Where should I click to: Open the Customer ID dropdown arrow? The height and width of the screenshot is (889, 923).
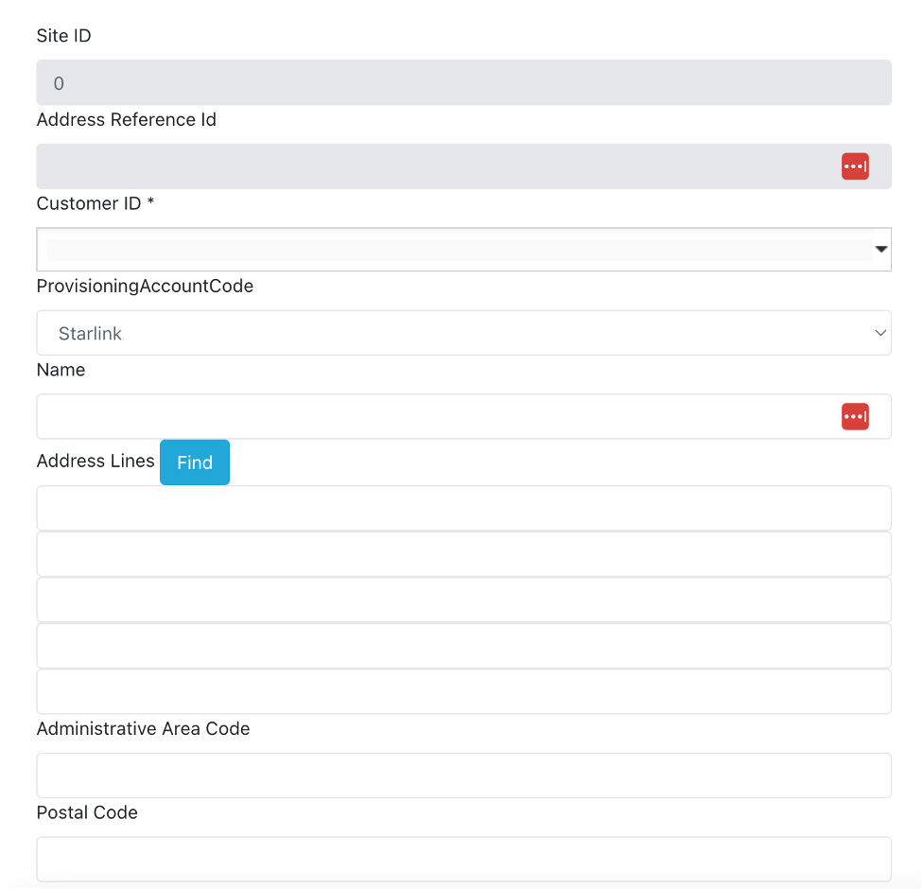(x=880, y=250)
